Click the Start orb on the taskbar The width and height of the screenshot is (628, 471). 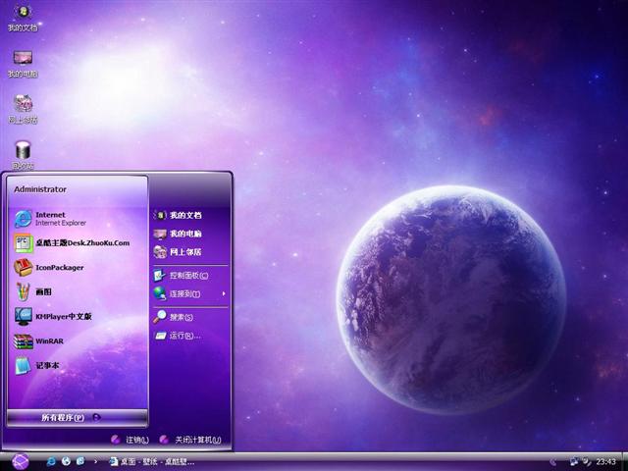21,461
